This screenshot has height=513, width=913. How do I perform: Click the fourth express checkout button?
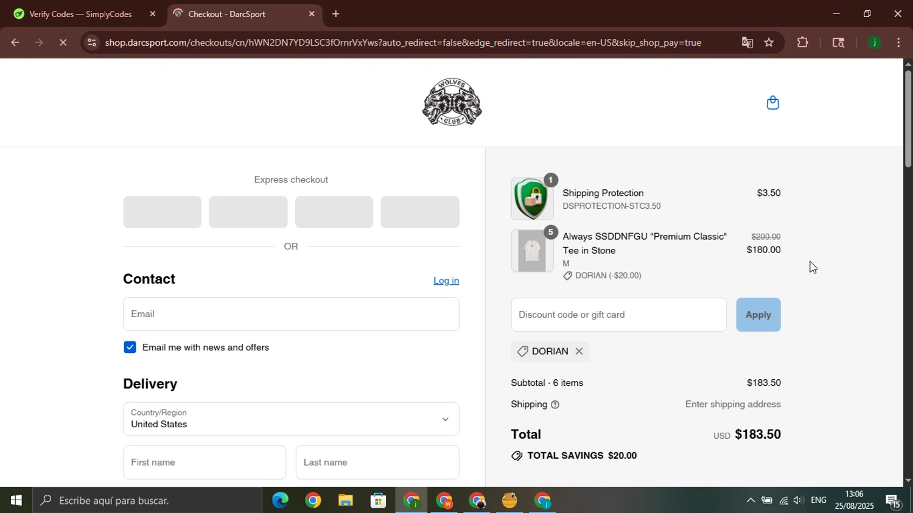(x=420, y=212)
